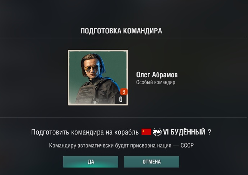Viewport: 248px width, 175px height.
Task: Click the automatic nation assignment note
Action: coord(121,145)
